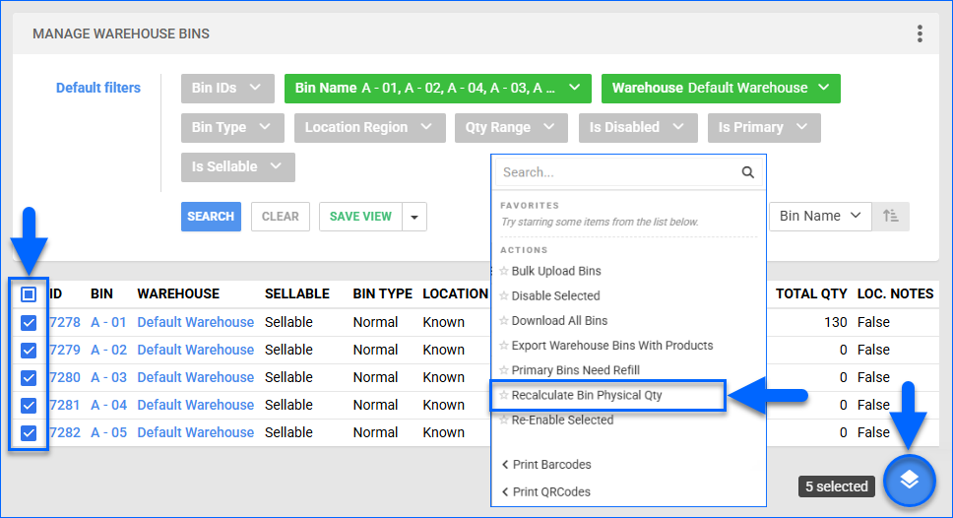Open the Print Barcodes submenu

(551, 465)
